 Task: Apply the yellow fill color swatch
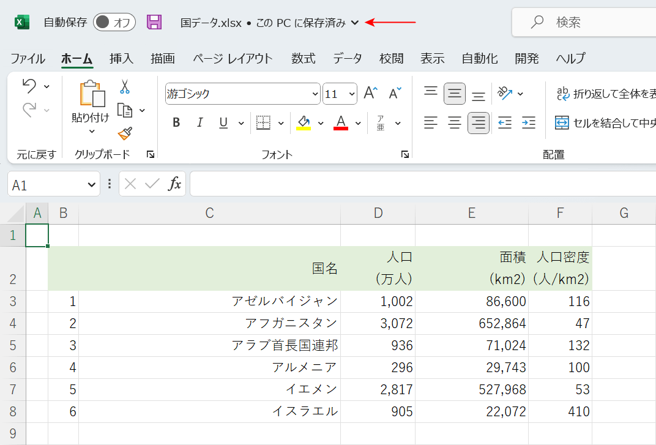tap(304, 123)
